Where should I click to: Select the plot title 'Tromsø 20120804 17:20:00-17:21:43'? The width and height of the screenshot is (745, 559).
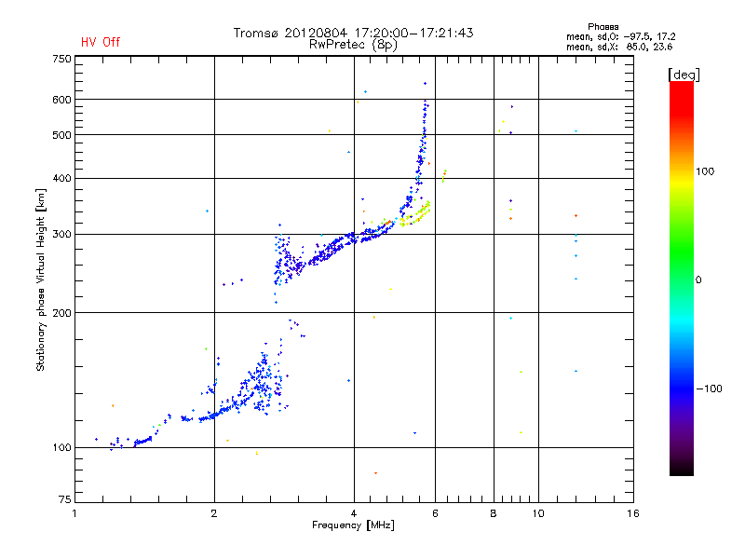coord(353,33)
